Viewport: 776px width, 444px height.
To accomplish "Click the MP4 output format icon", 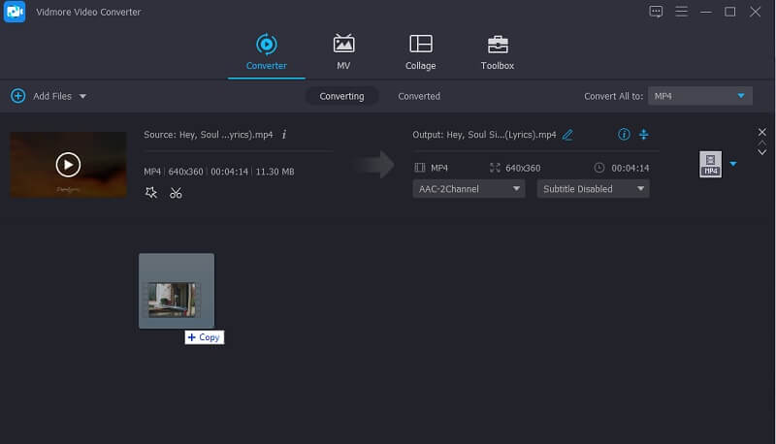I will [710, 164].
